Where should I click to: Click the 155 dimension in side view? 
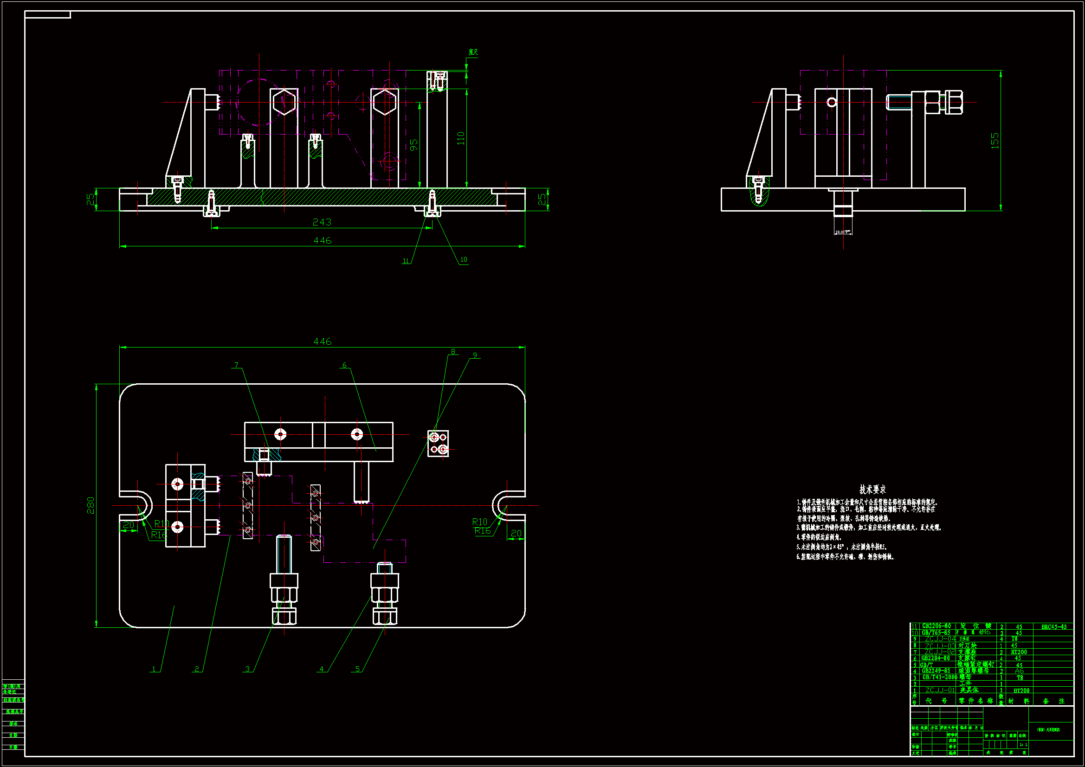point(995,140)
